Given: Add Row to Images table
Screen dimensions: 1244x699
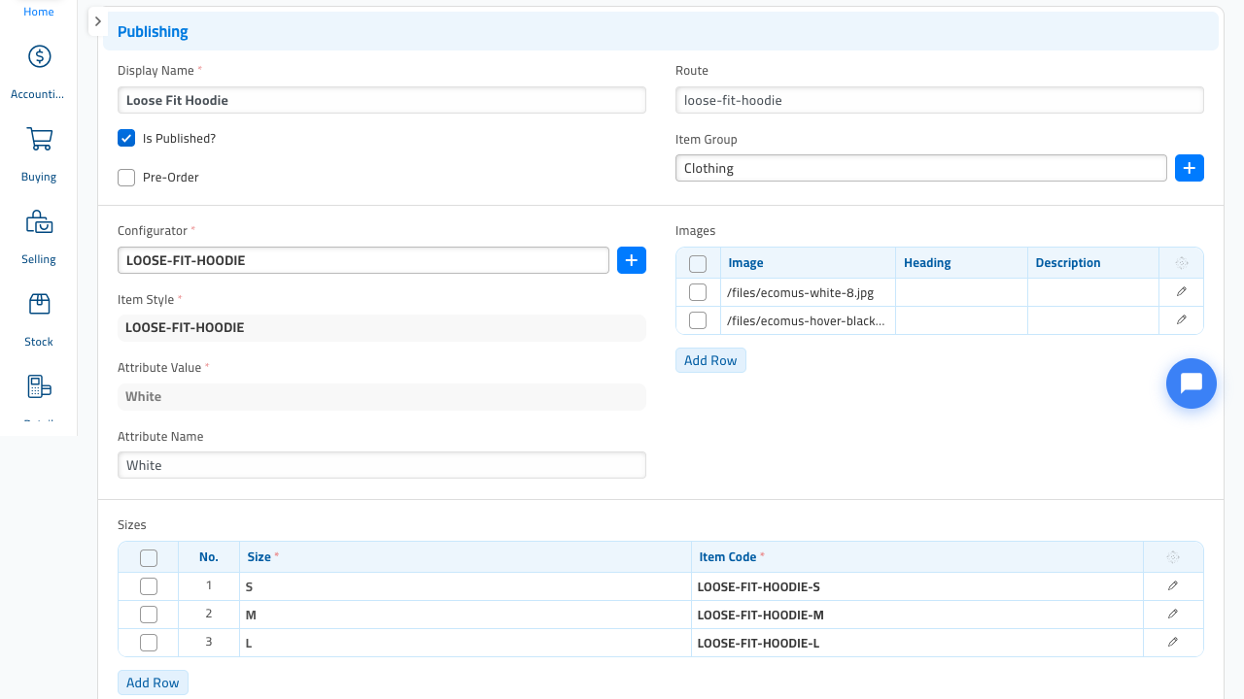Looking at the screenshot, I should pyautogui.click(x=710, y=360).
